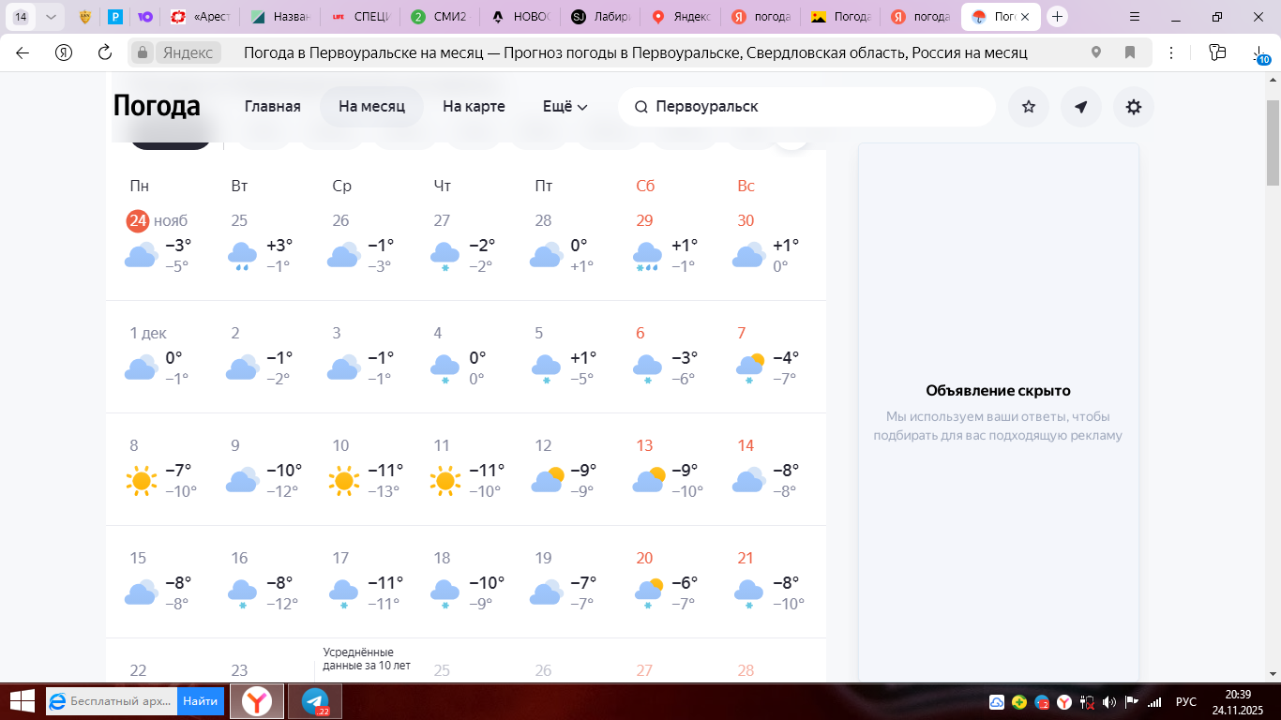Image resolution: width=1281 pixels, height=720 pixels.
Task: Expand the tab groups chevron
Action: tap(51, 17)
